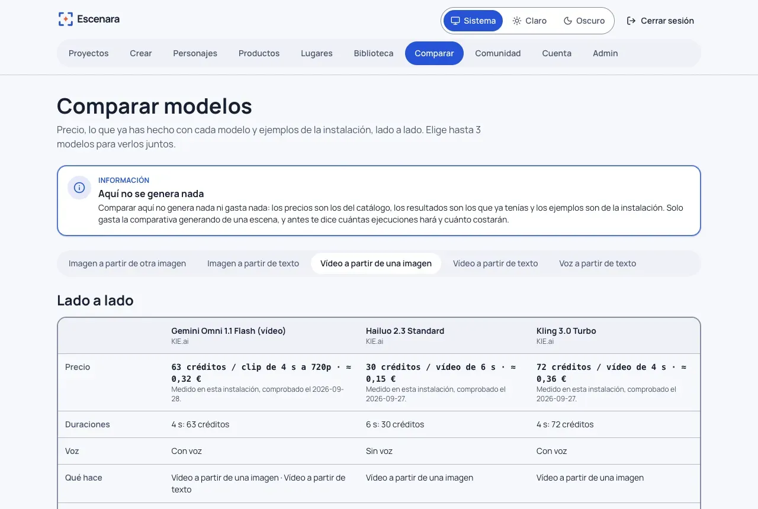
Task: Click the 'Precio' row label
Action: pyautogui.click(x=78, y=367)
